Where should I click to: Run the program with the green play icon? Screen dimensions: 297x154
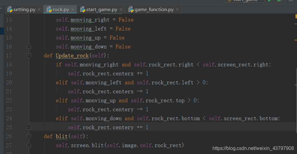[269, 1]
